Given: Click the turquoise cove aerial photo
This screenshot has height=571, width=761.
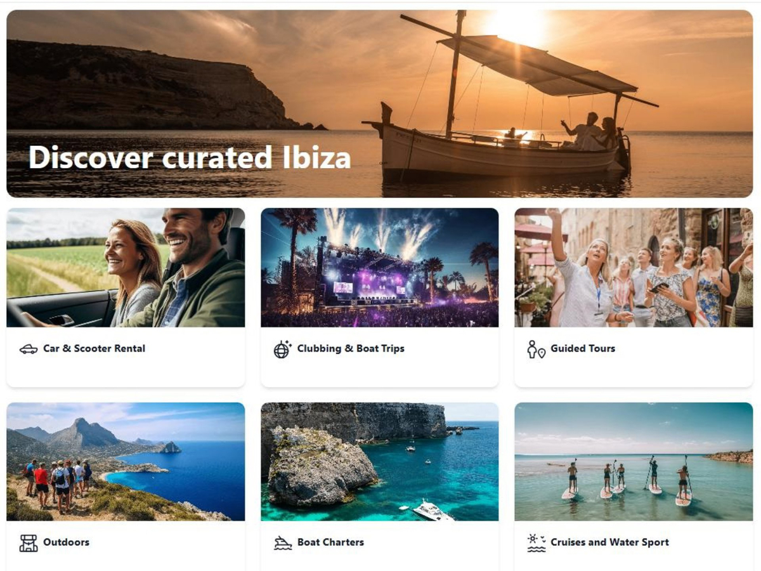Looking at the screenshot, I should tap(379, 462).
